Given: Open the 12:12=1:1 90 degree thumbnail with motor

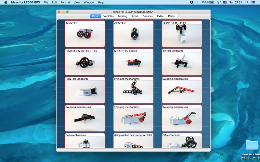Looking at the screenshot, I should (x=85, y=90).
